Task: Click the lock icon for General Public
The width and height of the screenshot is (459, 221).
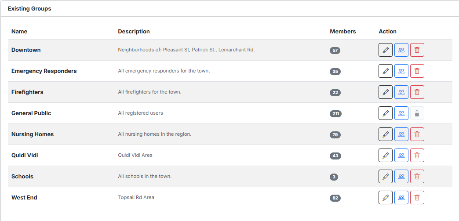Action: (417, 113)
